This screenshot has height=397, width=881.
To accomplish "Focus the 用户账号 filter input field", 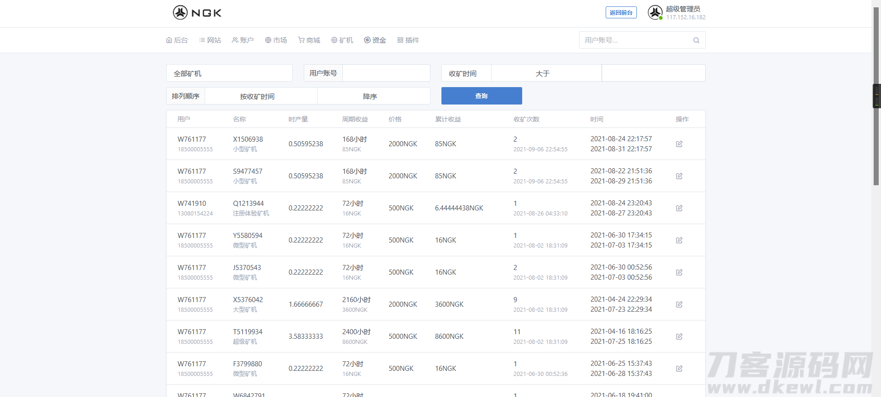I will click(386, 73).
